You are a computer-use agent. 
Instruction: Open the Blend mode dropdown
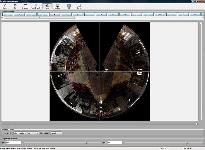click(x=56, y=133)
